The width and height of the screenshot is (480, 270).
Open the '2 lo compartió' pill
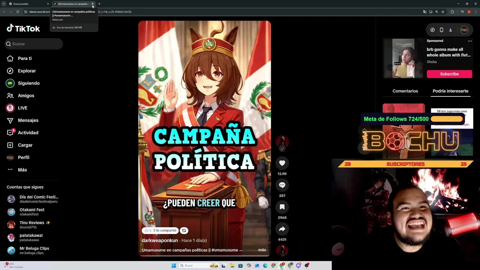tap(160, 231)
